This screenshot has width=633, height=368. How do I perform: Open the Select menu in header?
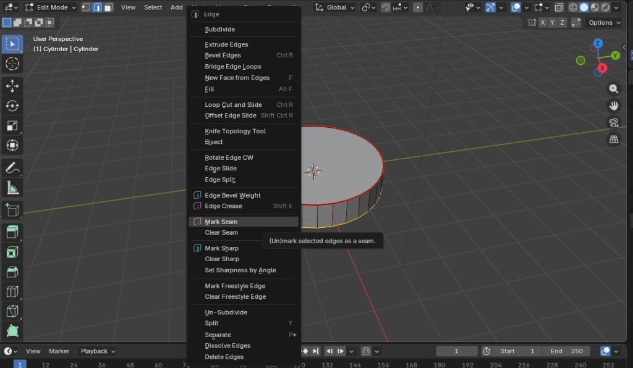pos(153,7)
